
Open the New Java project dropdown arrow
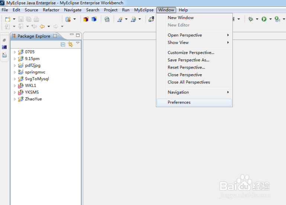75,19
